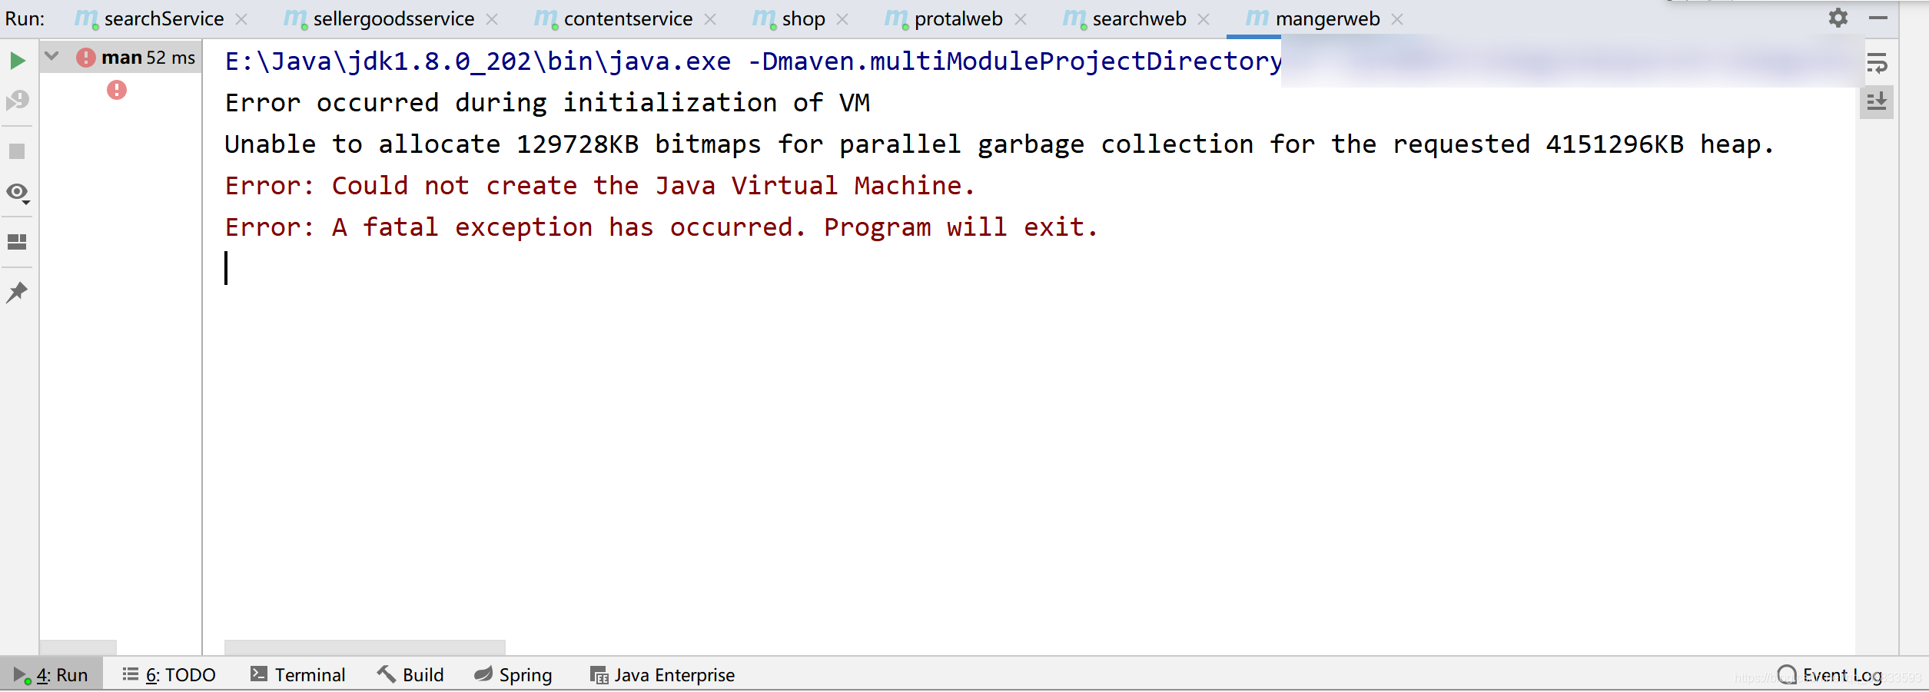
Task: Switch to the contentservice run tab
Action: (x=627, y=18)
